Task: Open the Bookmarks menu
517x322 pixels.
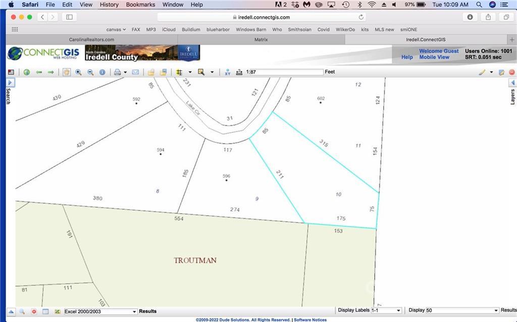Action: pyautogui.click(x=140, y=5)
